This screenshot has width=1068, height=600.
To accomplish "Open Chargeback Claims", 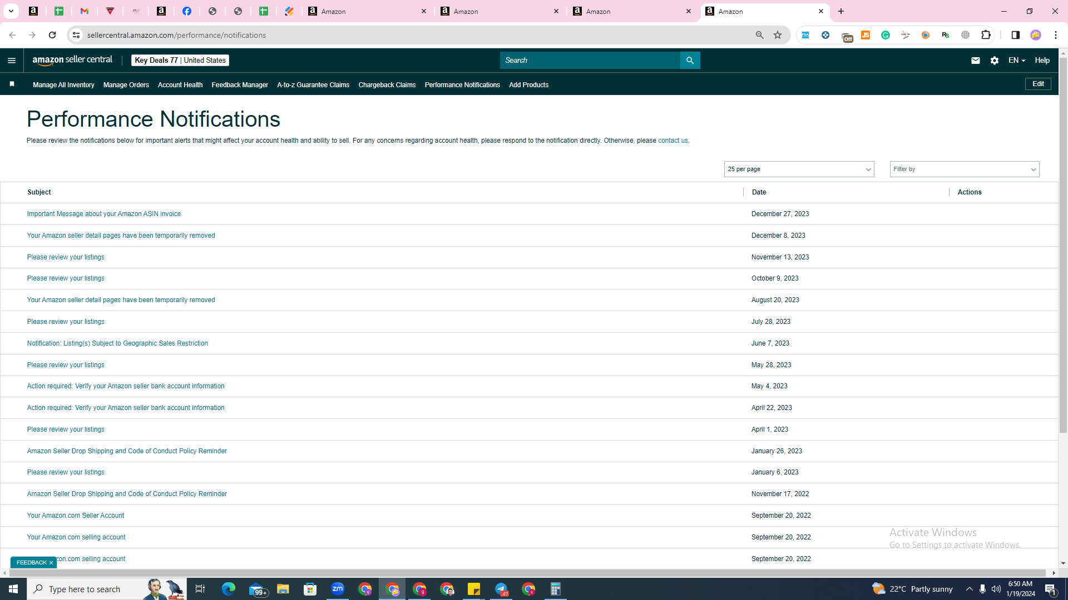I will (x=387, y=85).
